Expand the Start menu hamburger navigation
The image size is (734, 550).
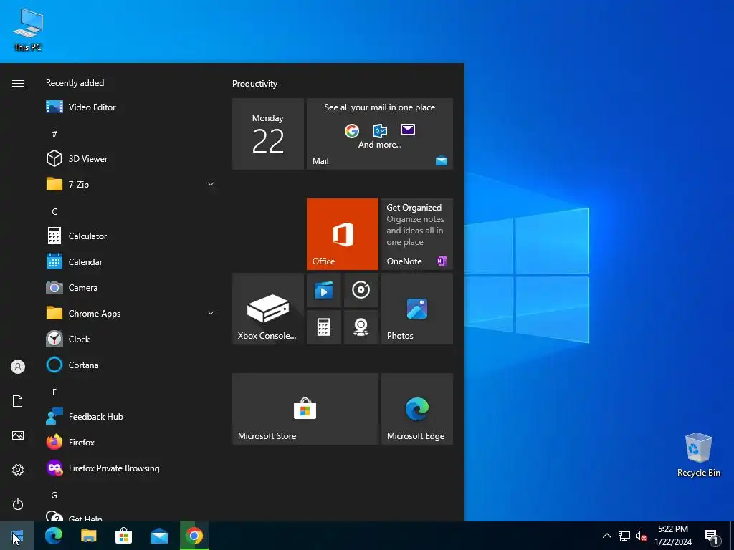18,83
